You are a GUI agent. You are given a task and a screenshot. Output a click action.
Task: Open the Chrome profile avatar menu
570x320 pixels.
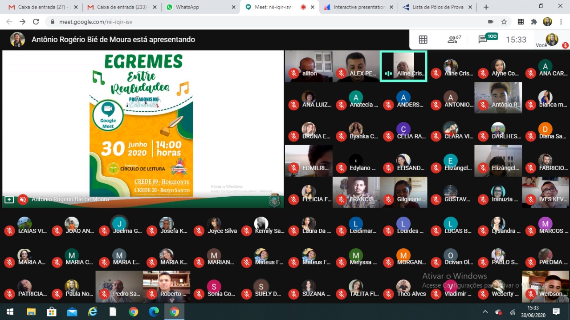pyautogui.click(x=547, y=22)
